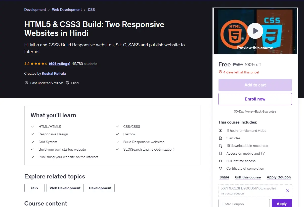Open instructor Kushal Koirala's profile
Image resolution: width=304 pixels, height=207 pixels.
point(54,73)
